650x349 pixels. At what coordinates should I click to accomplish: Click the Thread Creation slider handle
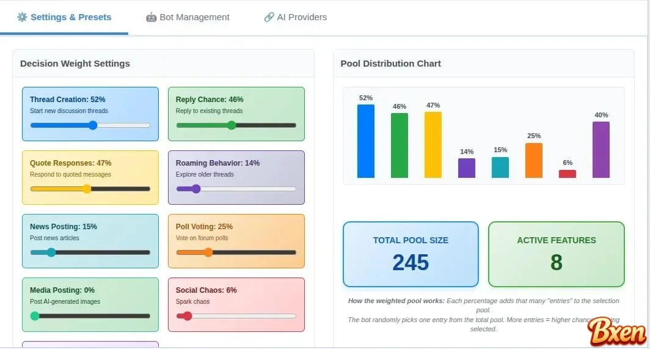(93, 125)
